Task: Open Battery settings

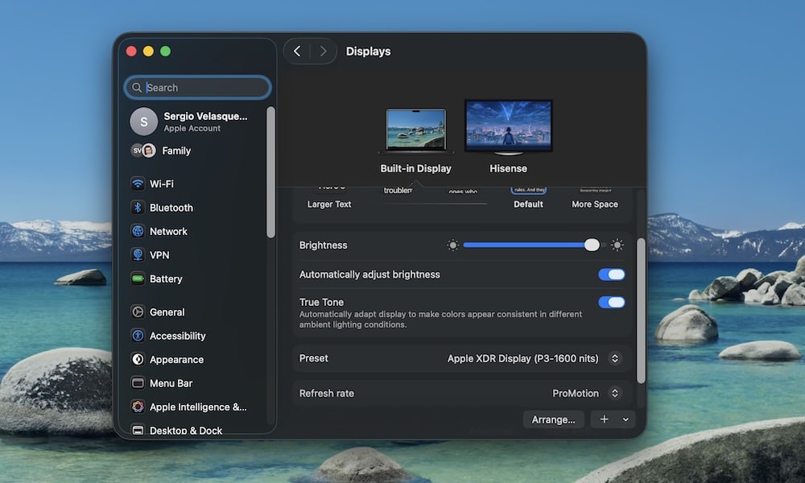Action: pos(162,279)
